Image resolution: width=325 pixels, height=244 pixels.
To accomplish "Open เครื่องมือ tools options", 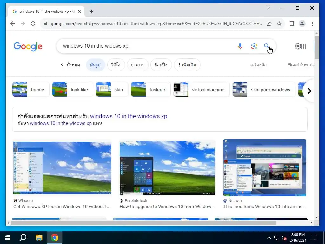I will (x=258, y=65).
